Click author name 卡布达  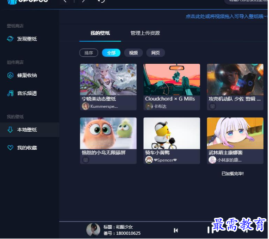(x=160, y=106)
